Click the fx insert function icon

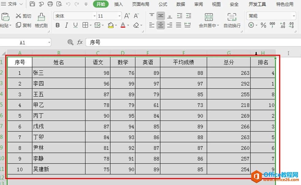tap(80, 42)
